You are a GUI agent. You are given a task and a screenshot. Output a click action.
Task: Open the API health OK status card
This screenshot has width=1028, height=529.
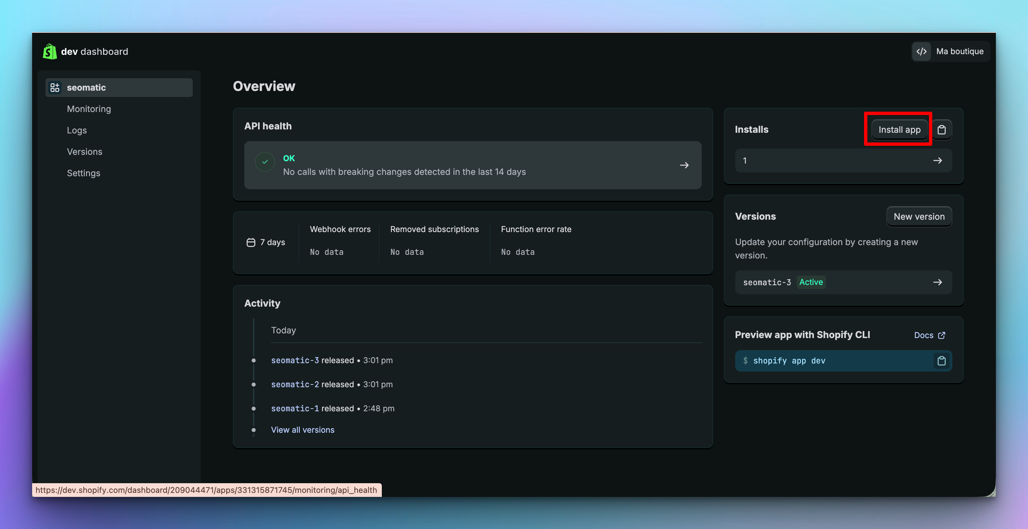click(x=473, y=165)
